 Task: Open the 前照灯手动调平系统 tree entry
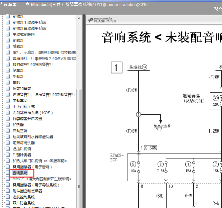coord(29,22)
